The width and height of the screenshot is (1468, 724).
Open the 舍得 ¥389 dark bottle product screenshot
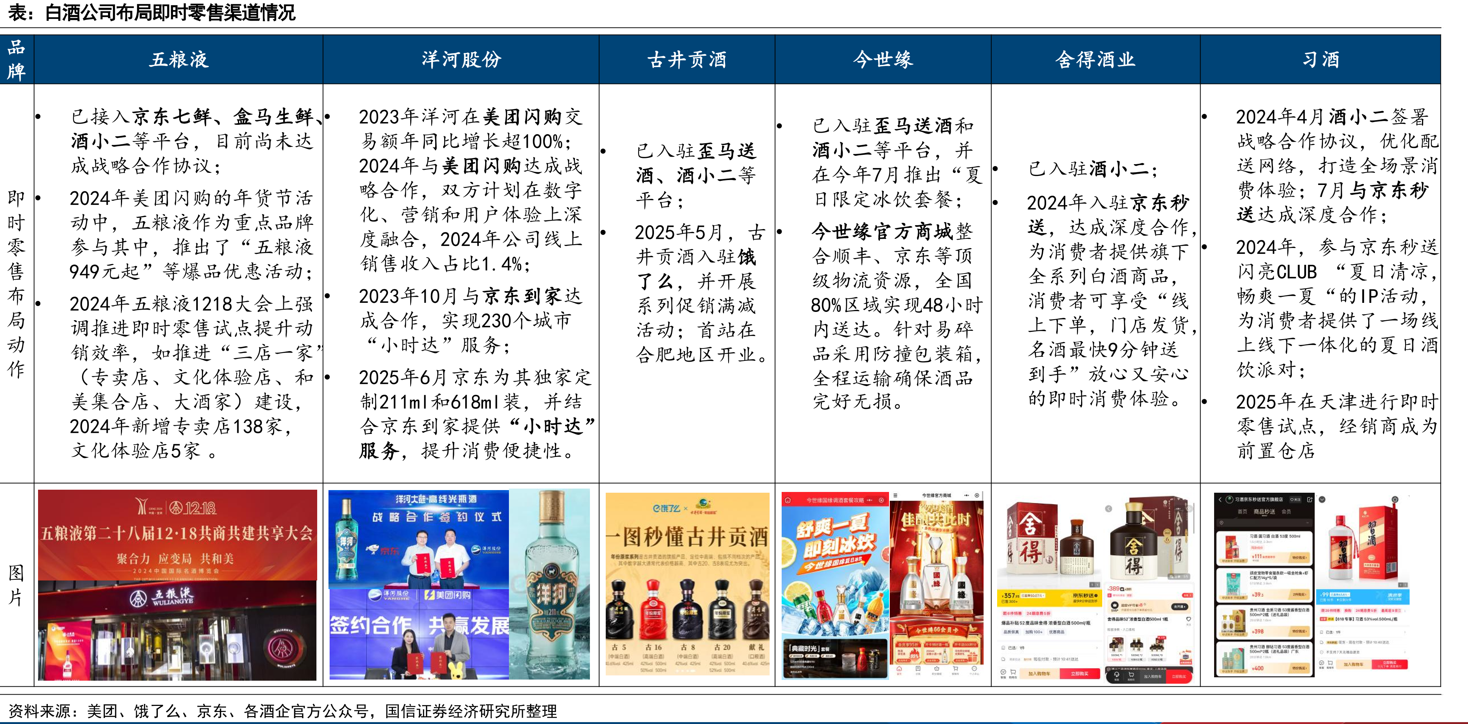(1149, 589)
